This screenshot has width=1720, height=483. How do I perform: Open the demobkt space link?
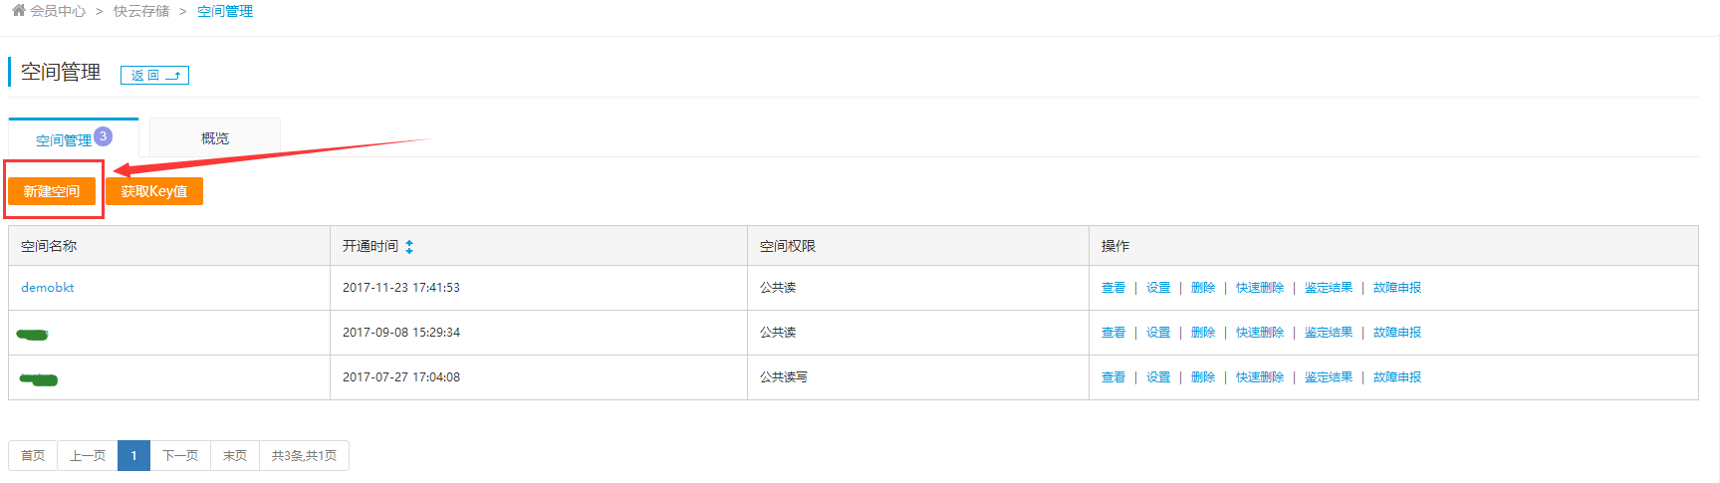pos(48,288)
